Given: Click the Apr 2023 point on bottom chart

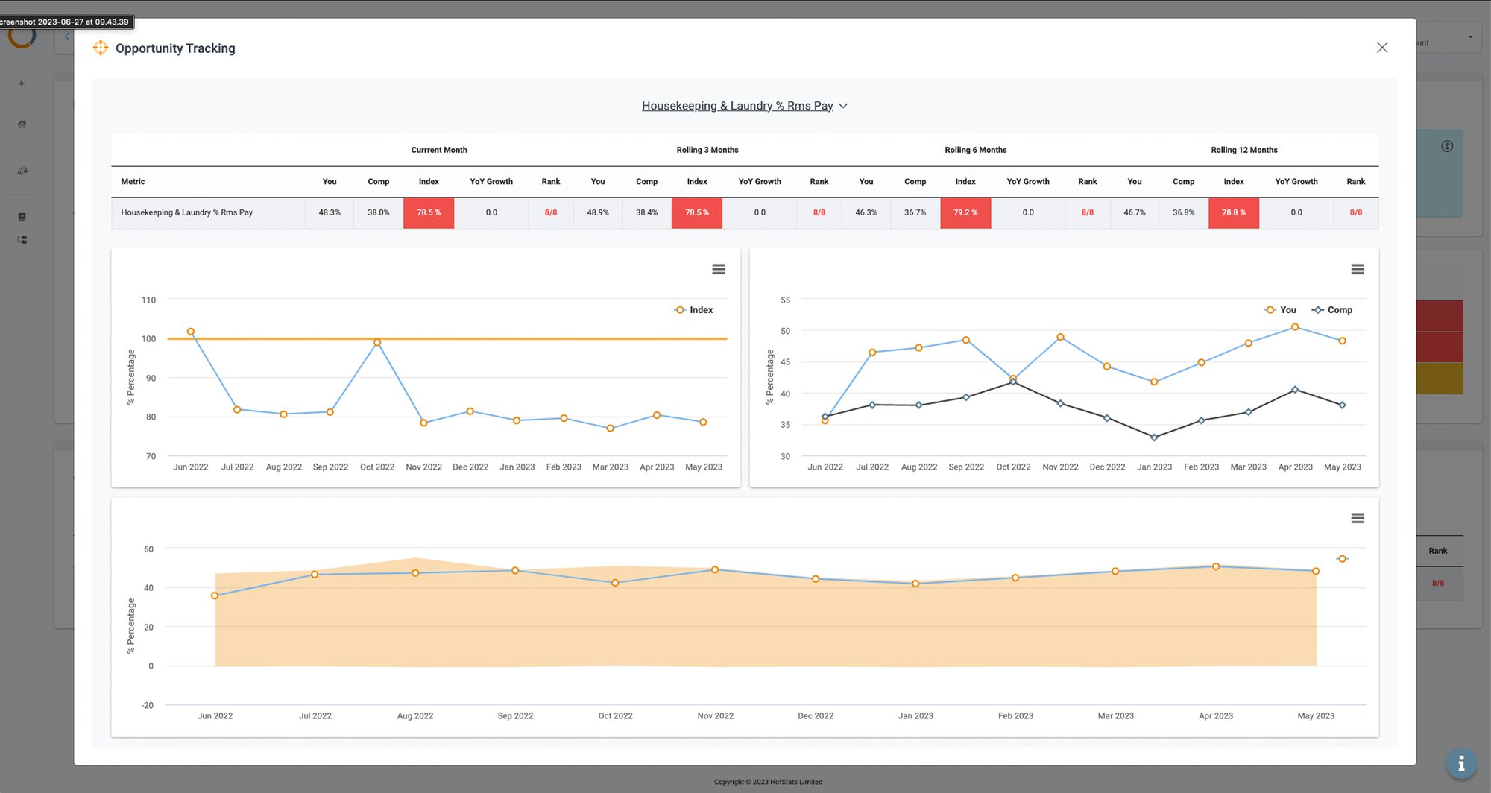Looking at the screenshot, I should pyautogui.click(x=1216, y=566).
